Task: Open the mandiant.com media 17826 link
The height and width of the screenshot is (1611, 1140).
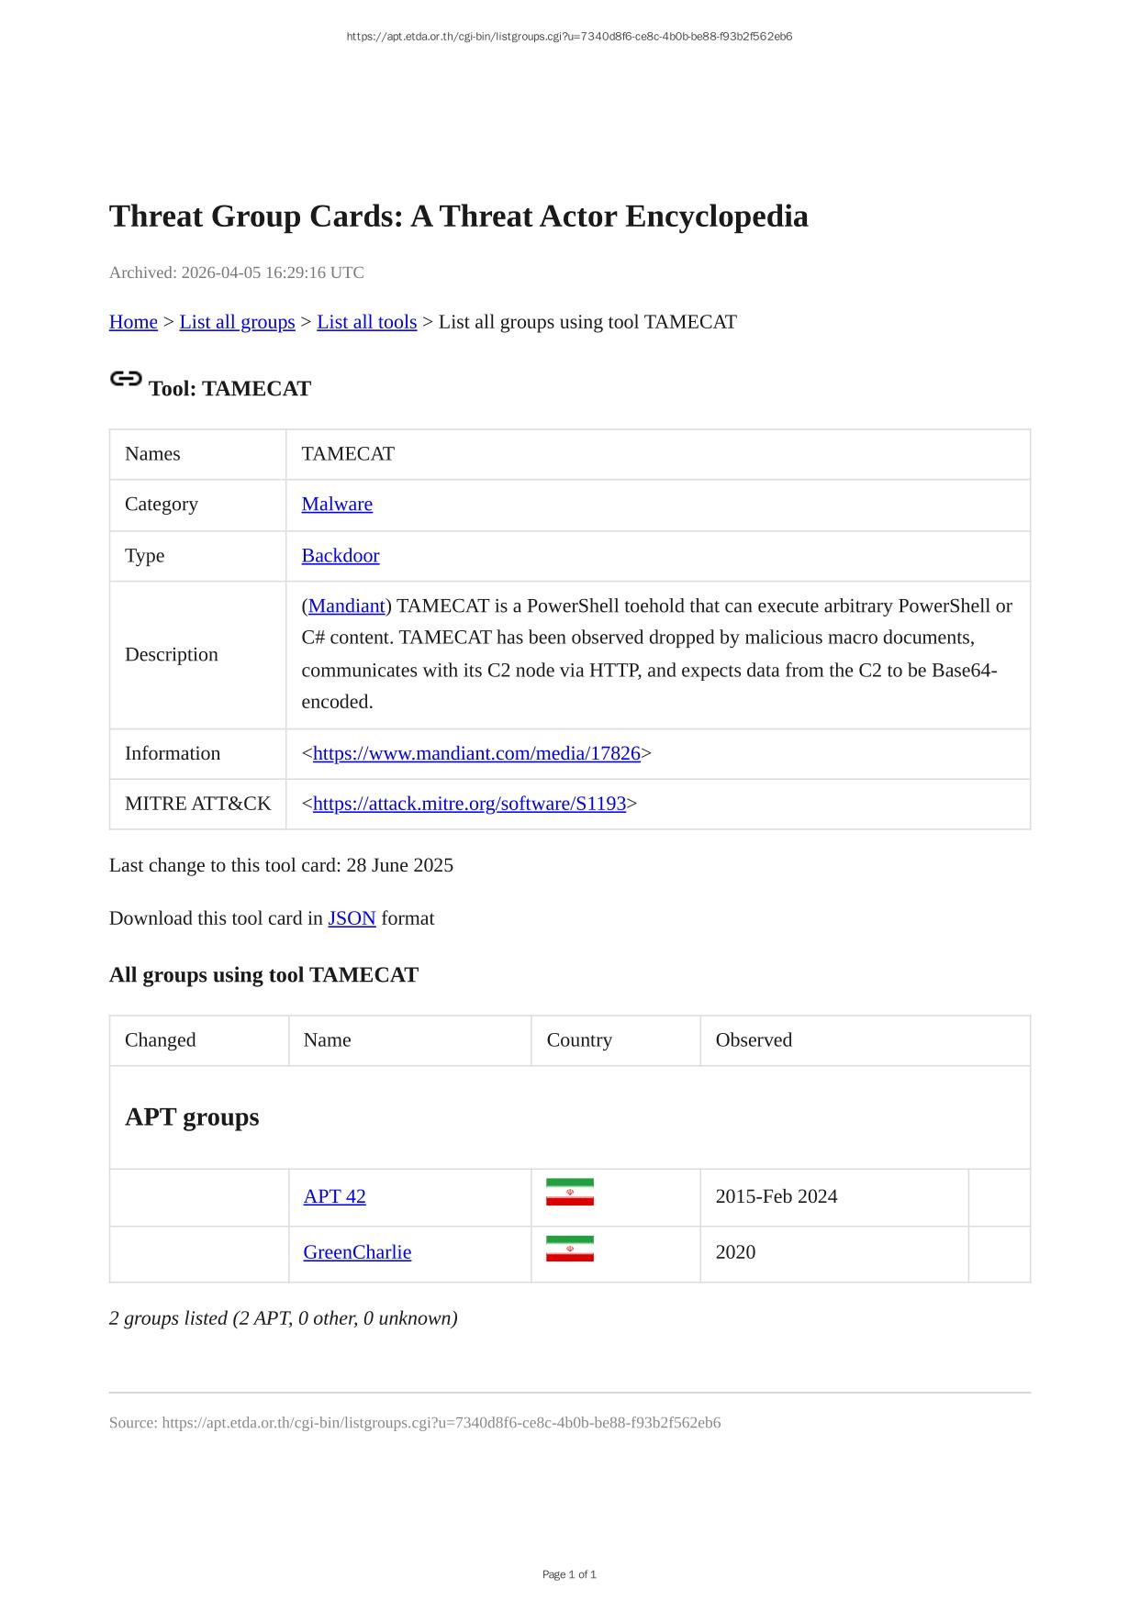Action: [x=476, y=754]
